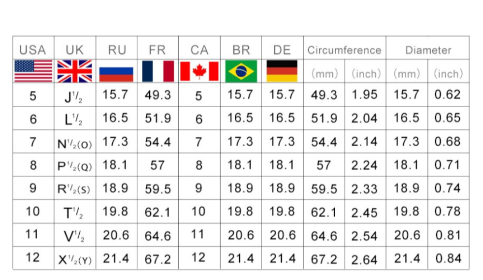Select the T½ UK size cell
The width and height of the screenshot is (483, 280).
(x=74, y=213)
